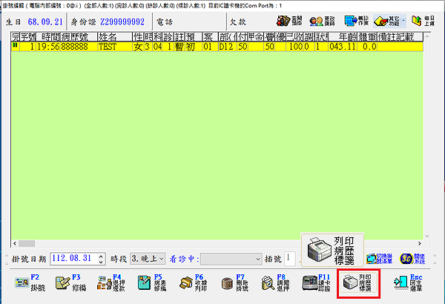Click 列印病歷標籤 print label button

coord(358,282)
